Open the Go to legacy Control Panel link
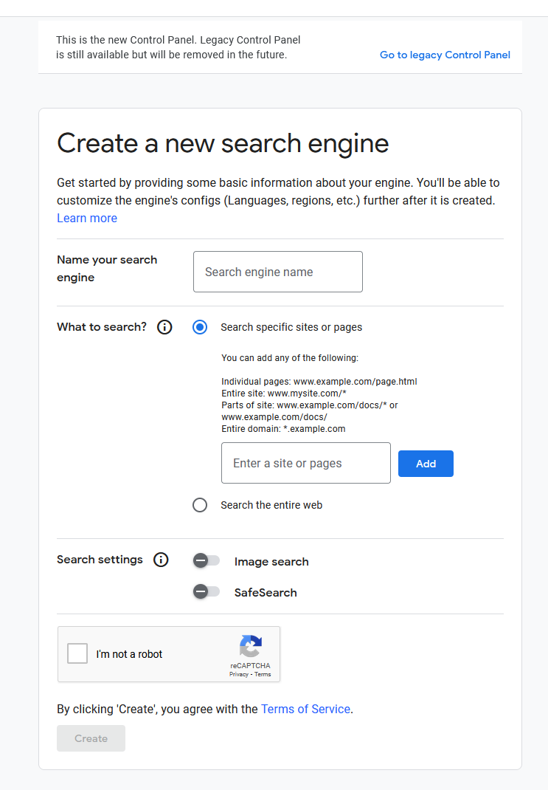 pyautogui.click(x=445, y=55)
